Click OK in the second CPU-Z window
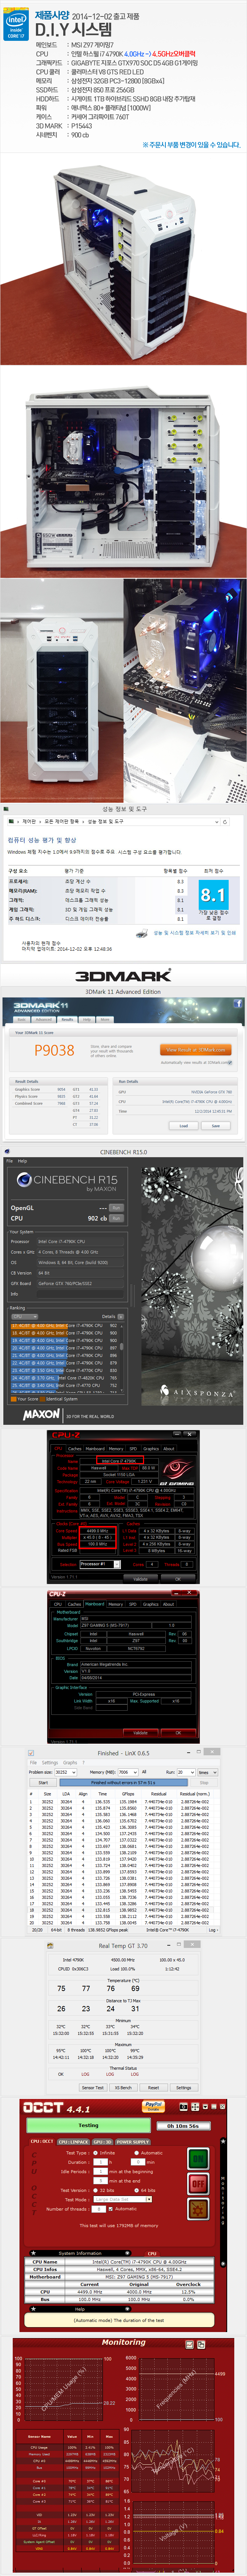 [179, 1733]
